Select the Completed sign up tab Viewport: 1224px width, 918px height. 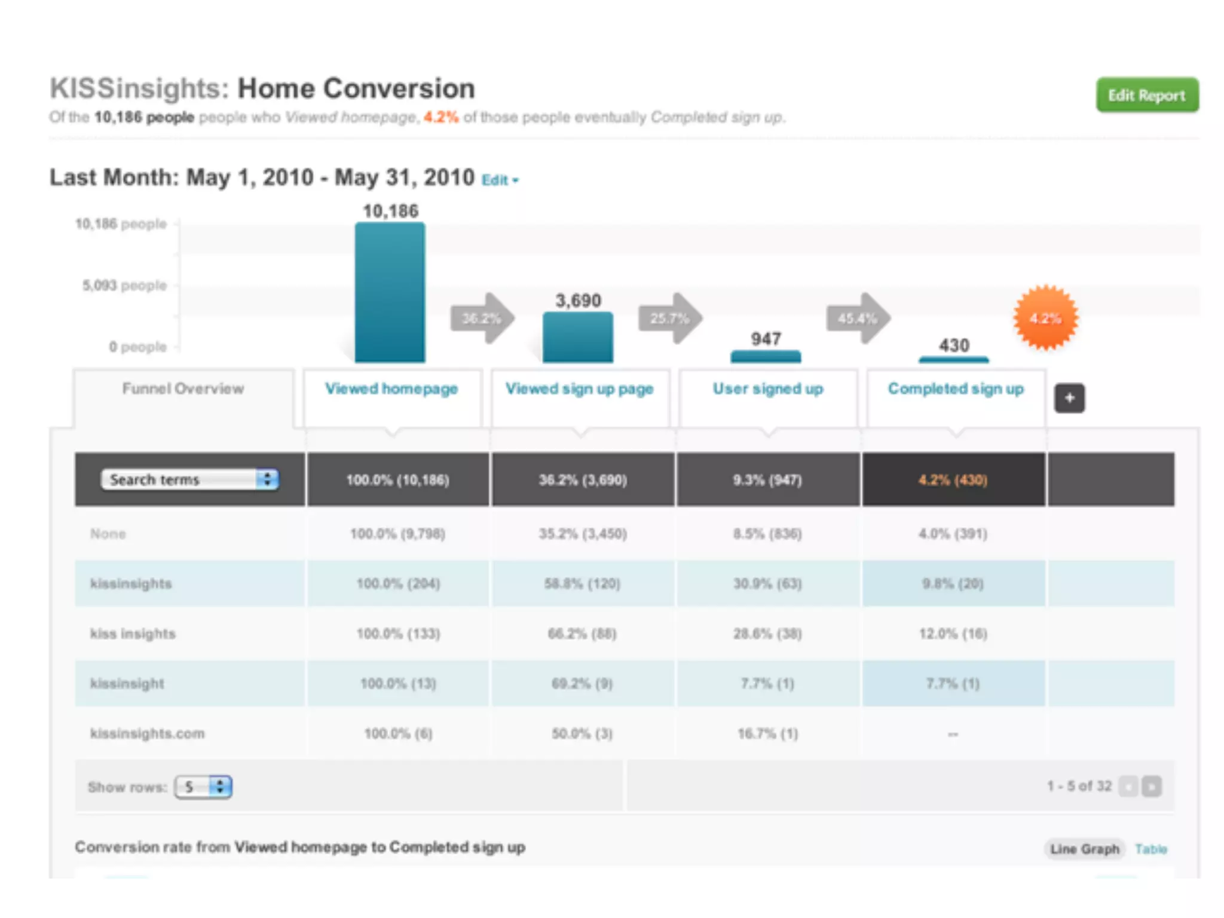coord(955,389)
